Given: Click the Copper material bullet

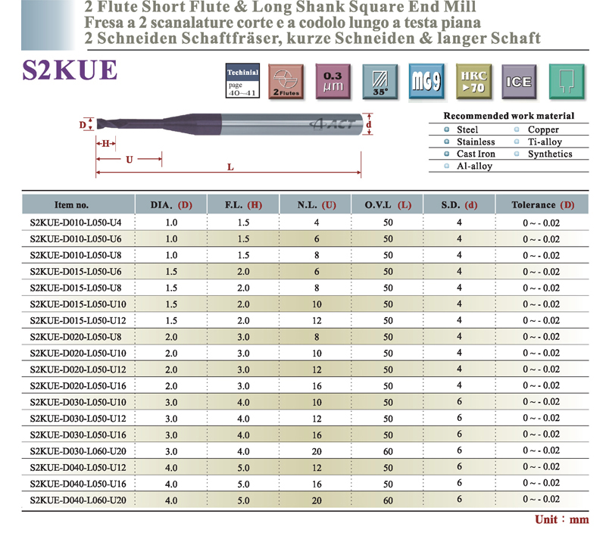Looking at the screenshot, I should (x=517, y=129).
